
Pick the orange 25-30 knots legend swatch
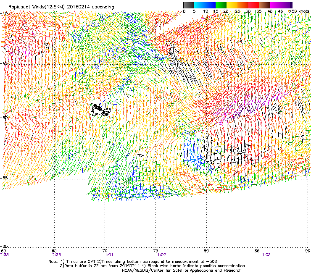tap(243, 5)
